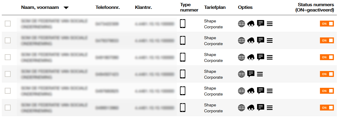
Task: Open the hamburger options menu in last row
Action: coord(270,108)
